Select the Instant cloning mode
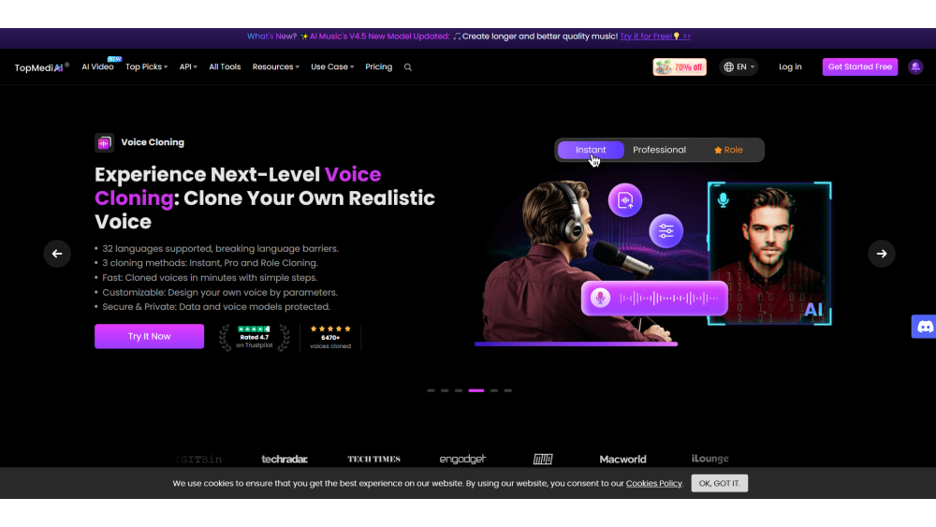This screenshot has height=527, width=936. tap(591, 150)
